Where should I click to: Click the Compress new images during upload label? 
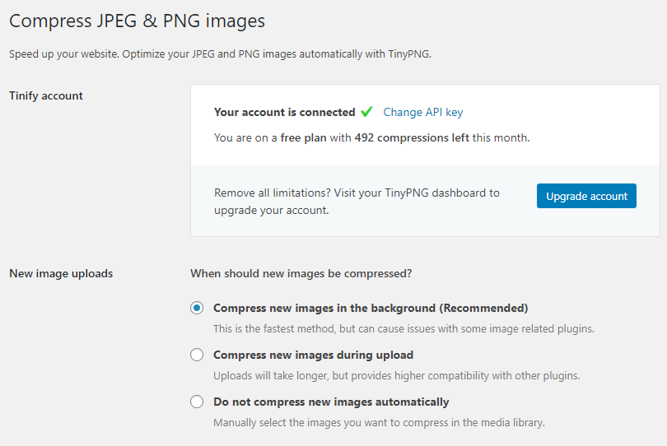tap(313, 355)
